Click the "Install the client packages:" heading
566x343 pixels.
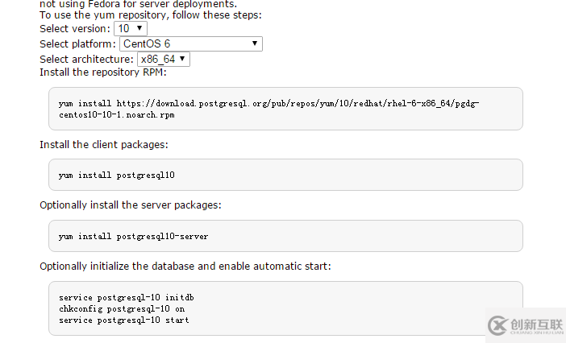coord(103,145)
